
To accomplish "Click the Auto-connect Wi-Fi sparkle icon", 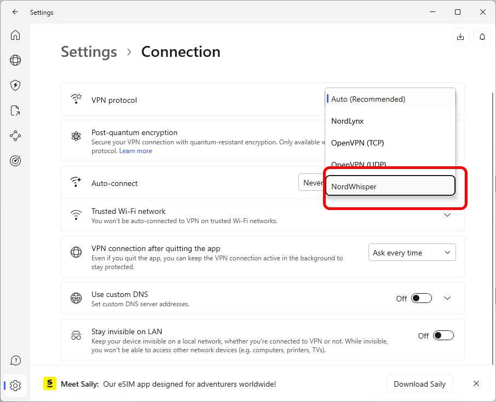I will click(76, 182).
